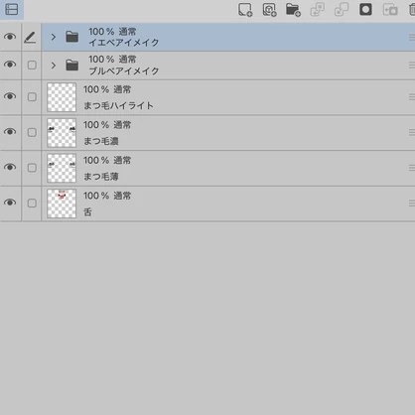Check the selection box for まつ毛ハイライト

(32, 97)
